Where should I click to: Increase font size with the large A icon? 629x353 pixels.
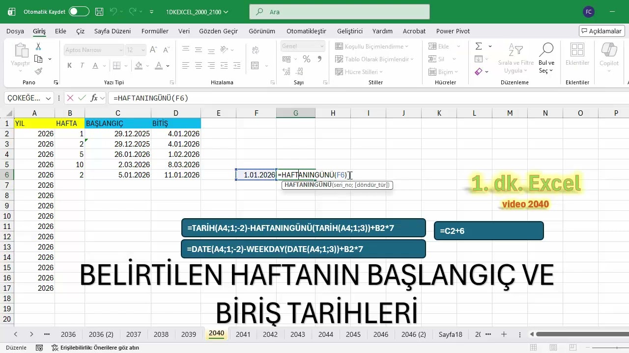pos(153,50)
